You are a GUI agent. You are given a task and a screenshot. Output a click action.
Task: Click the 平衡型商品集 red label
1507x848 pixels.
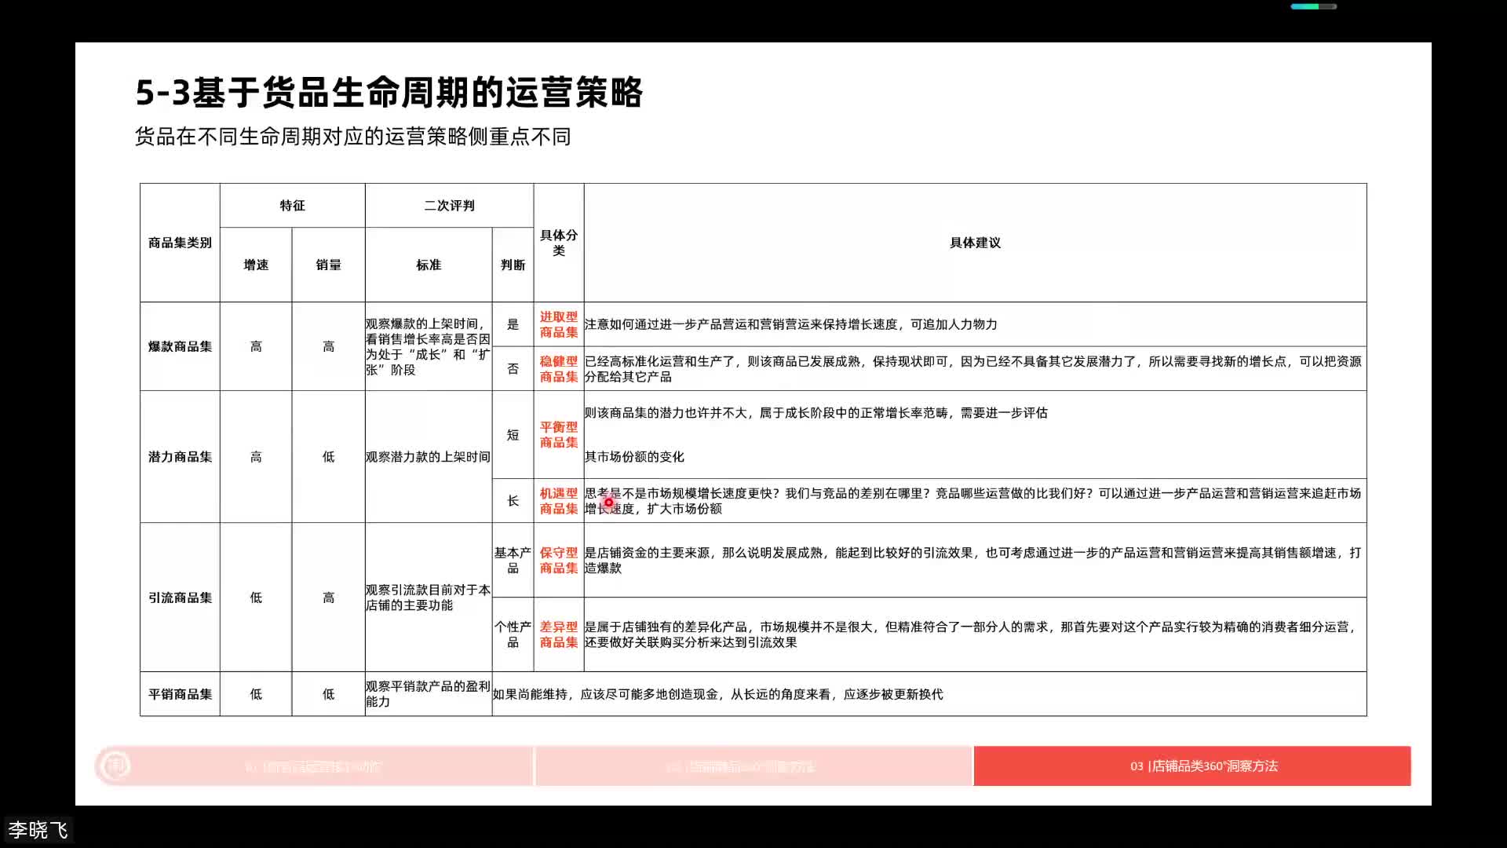pos(557,434)
